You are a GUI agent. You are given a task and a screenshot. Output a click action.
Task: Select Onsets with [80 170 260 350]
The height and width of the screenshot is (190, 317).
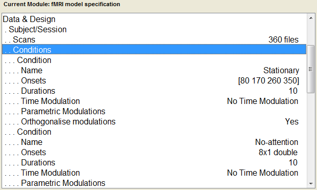click(154, 80)
